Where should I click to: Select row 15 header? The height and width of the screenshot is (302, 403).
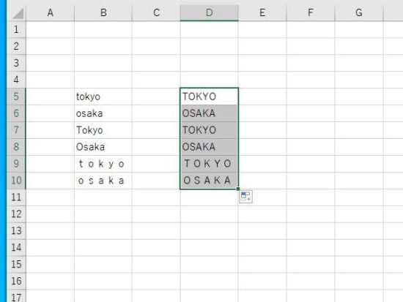[x=16, y=264]
